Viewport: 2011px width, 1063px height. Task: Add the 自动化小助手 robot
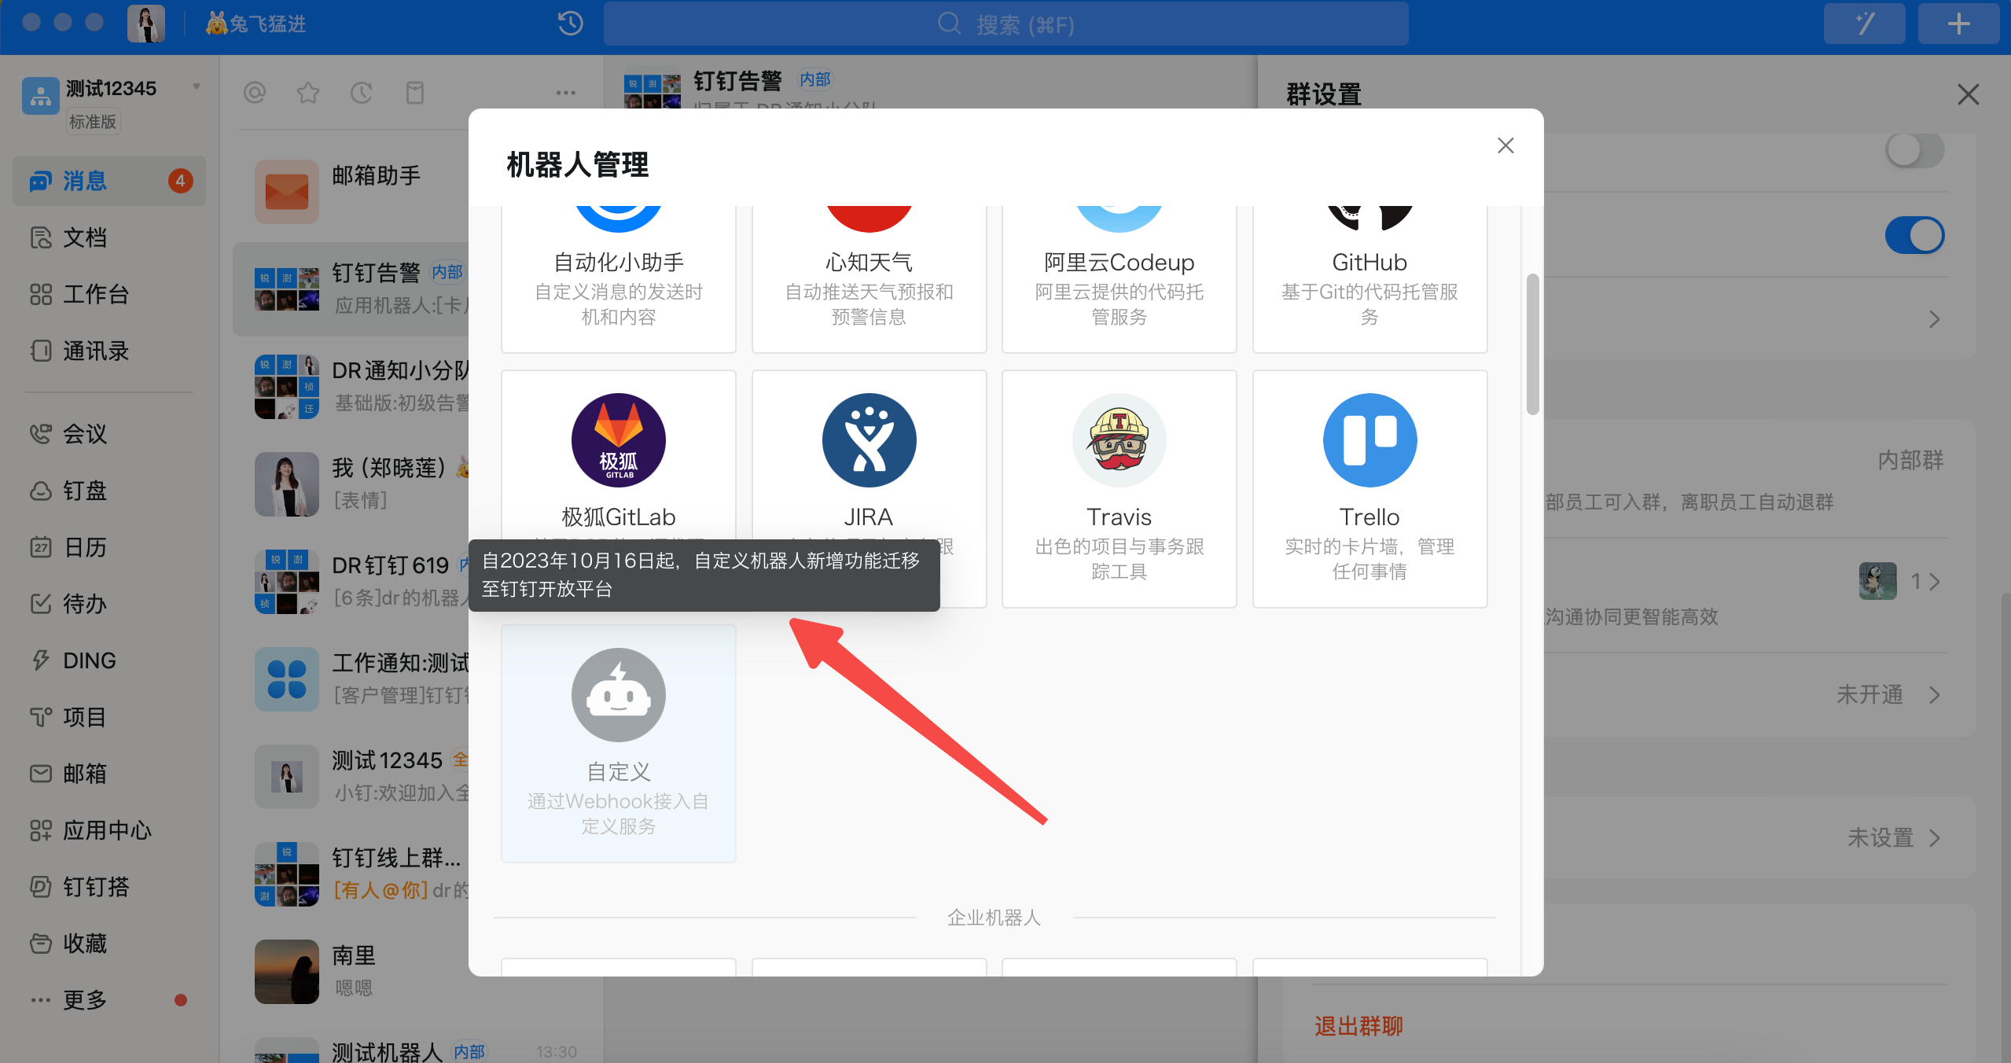(618, 279)
